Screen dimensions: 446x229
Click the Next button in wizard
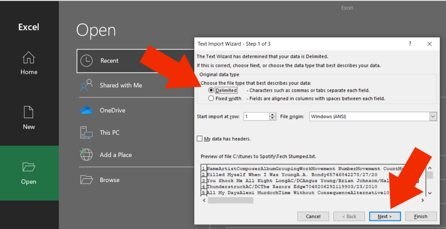385,216
